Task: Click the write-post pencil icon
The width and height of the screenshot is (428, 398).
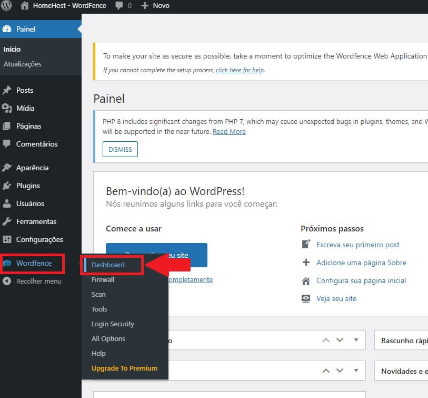Action: click(306, 244)
